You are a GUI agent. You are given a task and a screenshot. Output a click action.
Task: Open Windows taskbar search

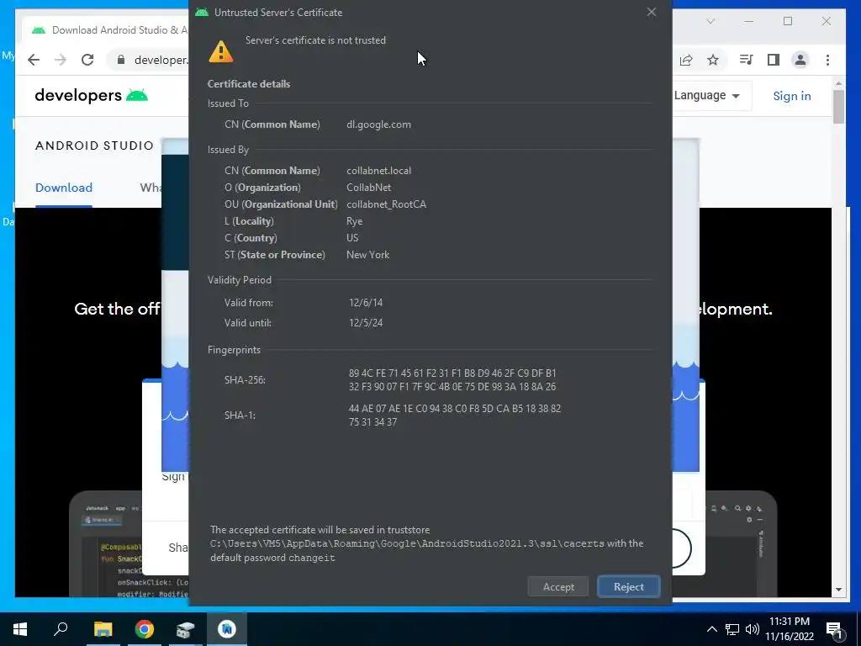(61, 629)
